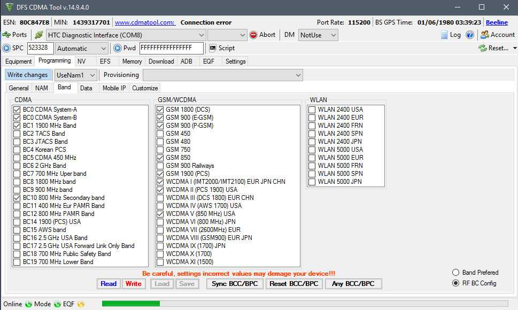Screen dimensions: 518x310
Task: Check WLAN 2400 USA
Action: point(312,110)
